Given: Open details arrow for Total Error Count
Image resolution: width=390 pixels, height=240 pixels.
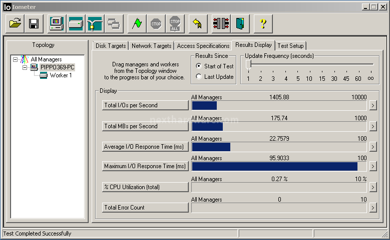Looking at the screenshot, I should 372,208.
